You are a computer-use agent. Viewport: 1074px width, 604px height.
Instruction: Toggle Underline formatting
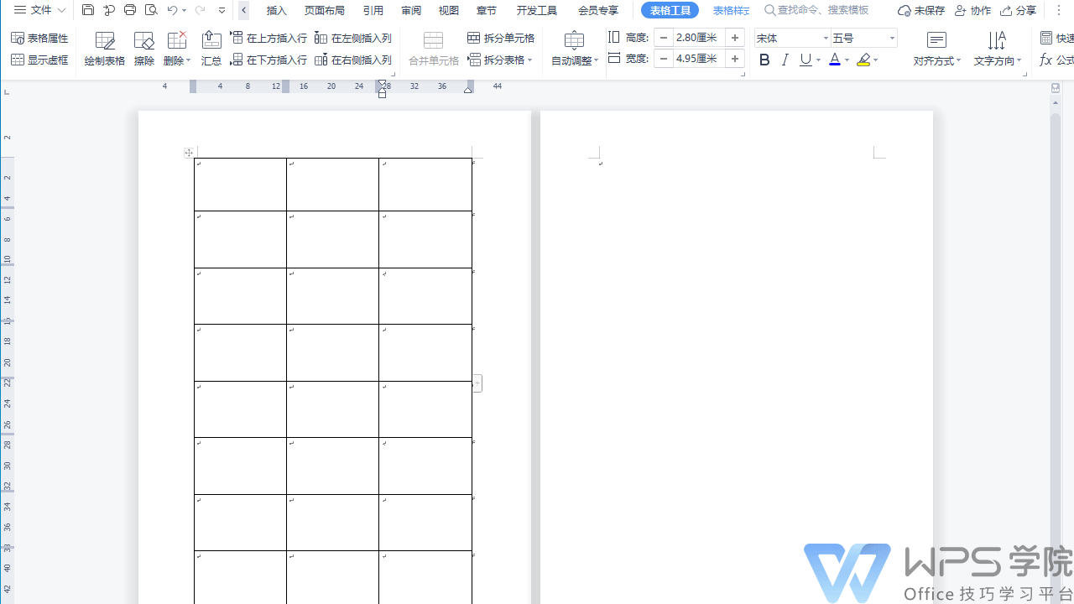(805, 60)
